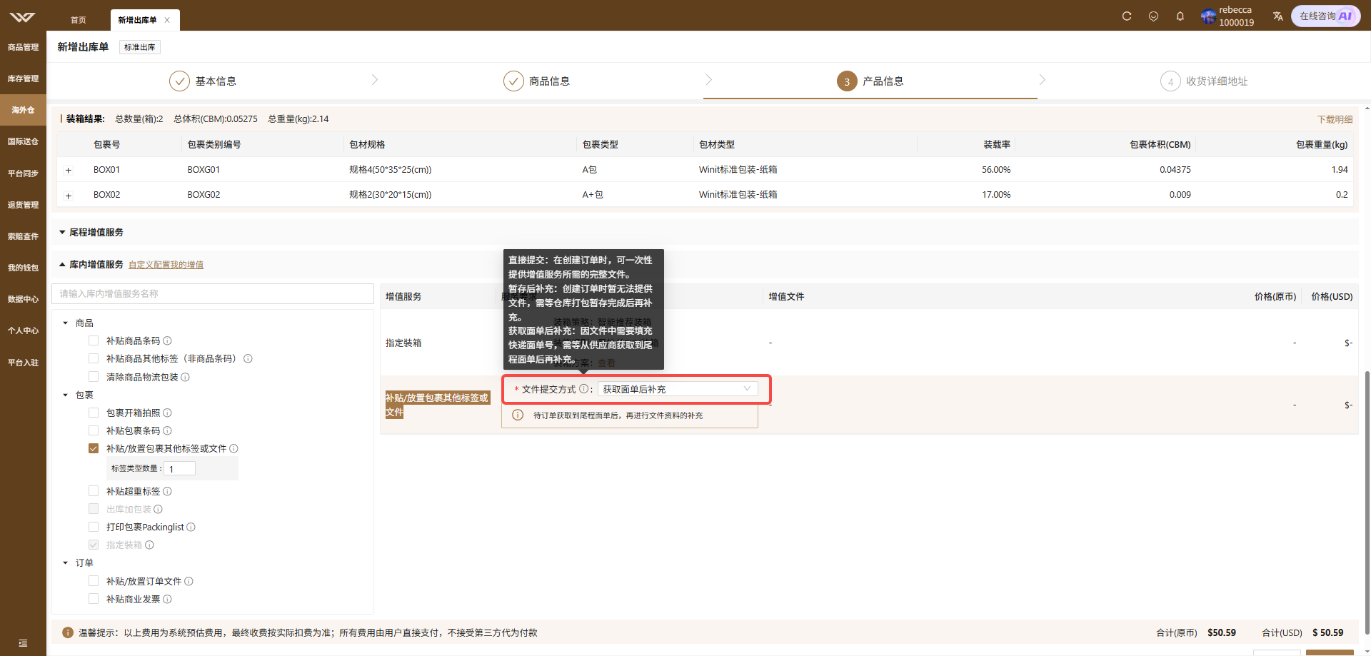Click the 基本信息 step check icon
Screen dimensions: 1371x656
coord(179,81)
